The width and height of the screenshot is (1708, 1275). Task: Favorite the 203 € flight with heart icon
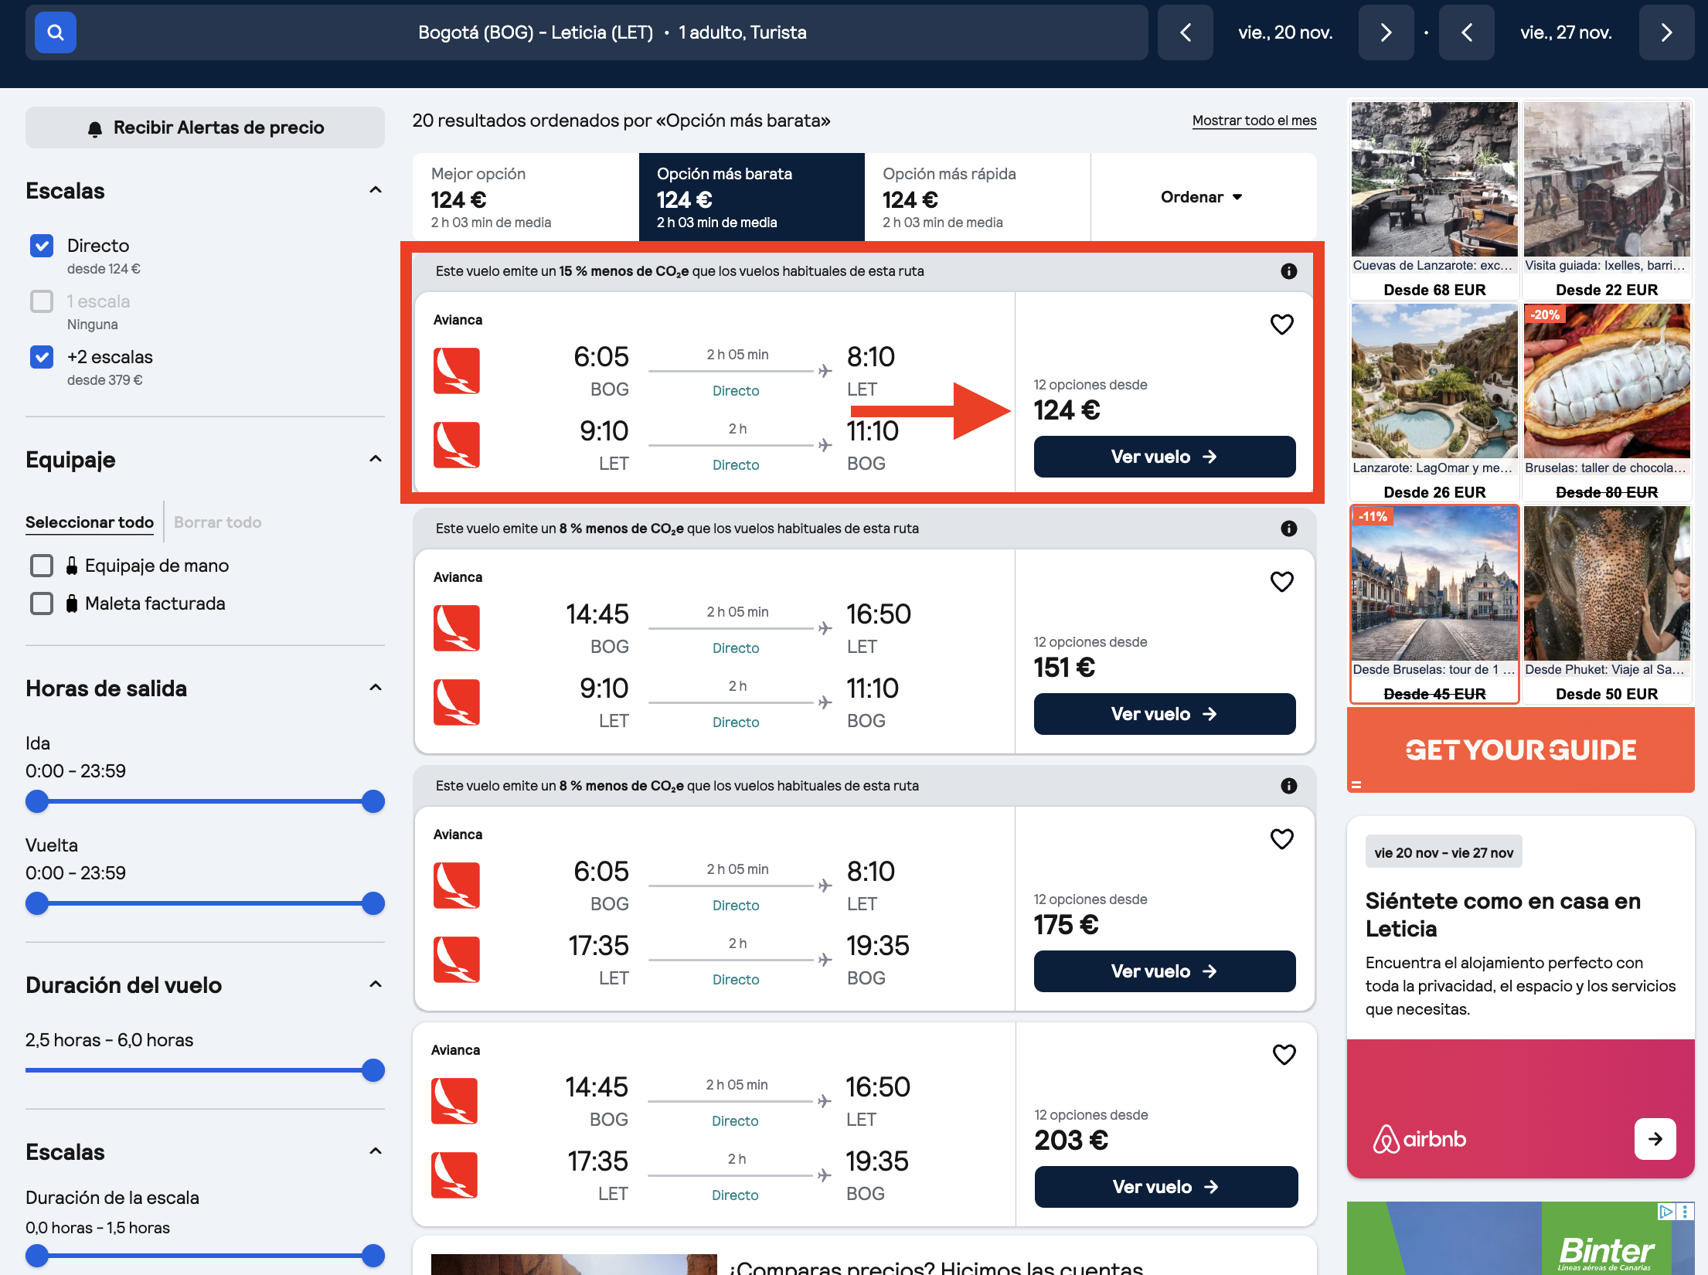[1284, 1055]
